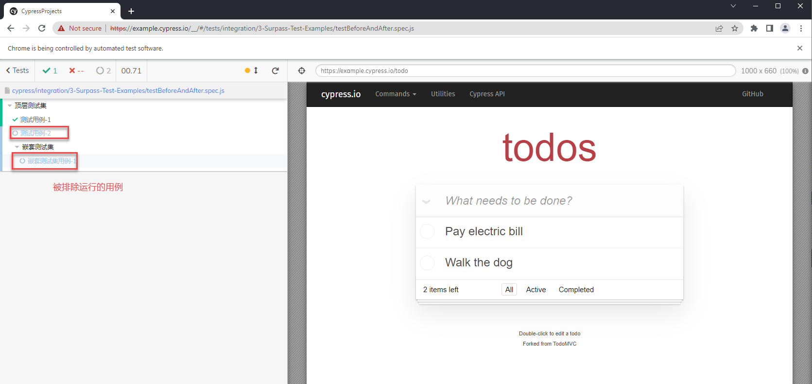Open the Utilities nav item
Viewport: 812px width, 384px height.
(x=443, y=94)
